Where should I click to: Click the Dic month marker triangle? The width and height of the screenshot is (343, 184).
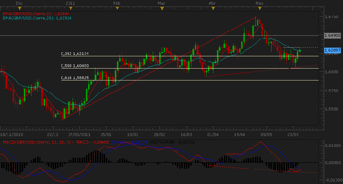[19, 8]
